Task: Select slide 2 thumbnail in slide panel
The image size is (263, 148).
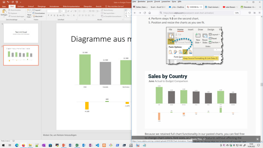Action: point(21,55)
